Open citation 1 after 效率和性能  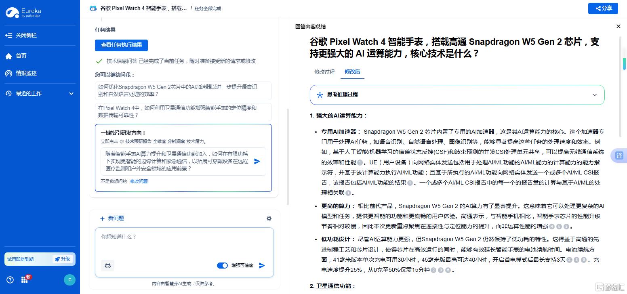[x=360, y=162]
